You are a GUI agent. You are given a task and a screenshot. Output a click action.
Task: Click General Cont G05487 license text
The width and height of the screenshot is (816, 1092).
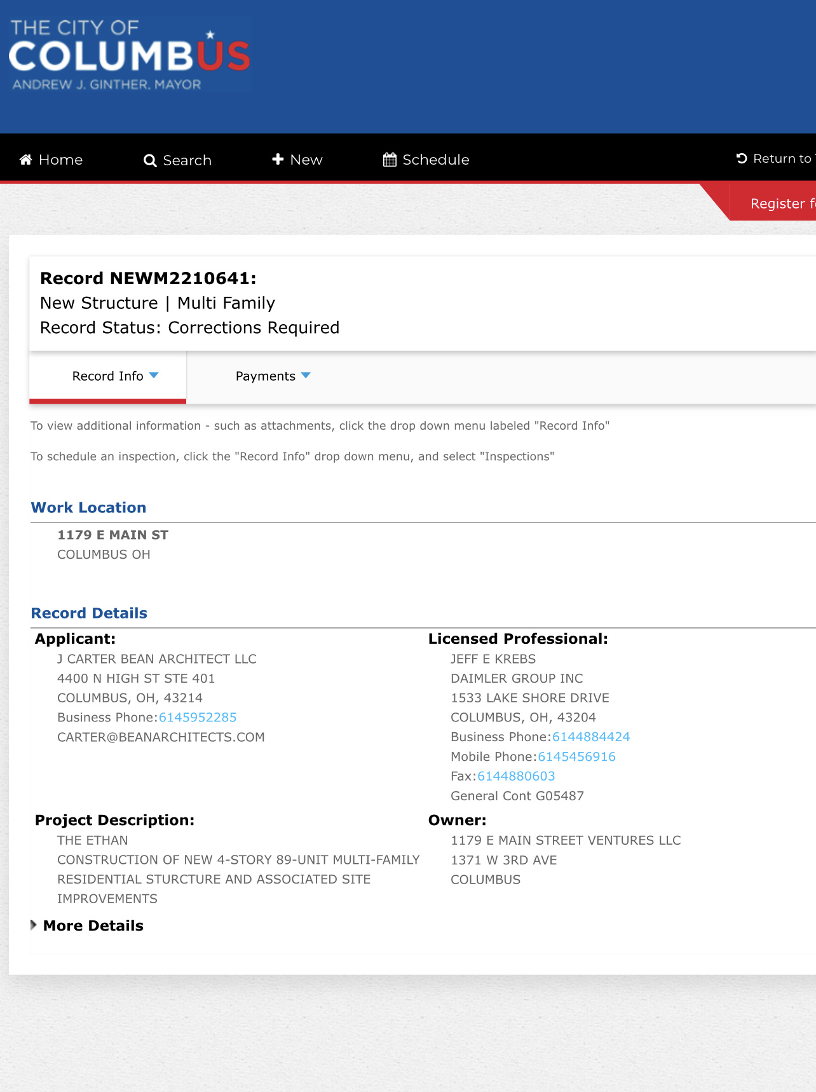point(517,796)
